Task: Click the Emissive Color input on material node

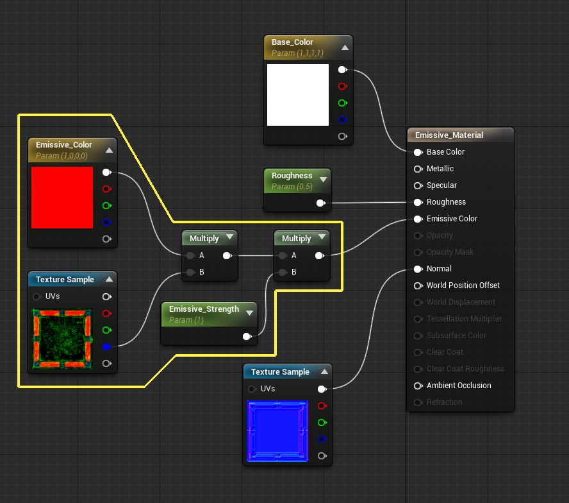Action: click(418, 219)
